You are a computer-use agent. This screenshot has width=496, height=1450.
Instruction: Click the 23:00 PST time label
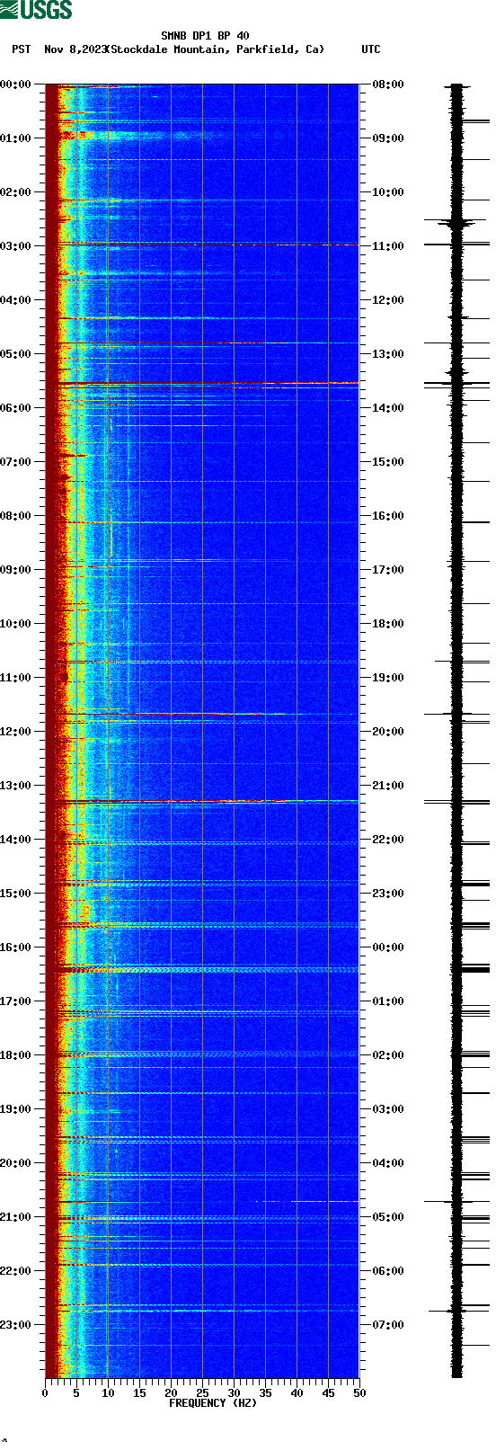[x=16, y=1325]
